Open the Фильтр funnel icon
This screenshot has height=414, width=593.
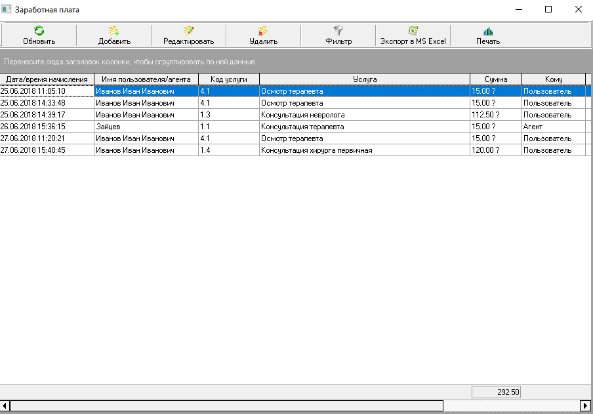pos(338,31)
